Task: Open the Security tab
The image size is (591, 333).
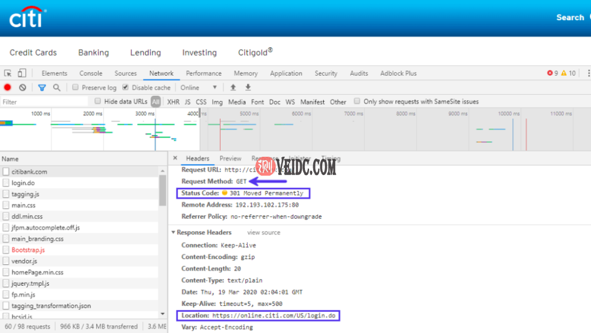Action: (x=326, y=73)
